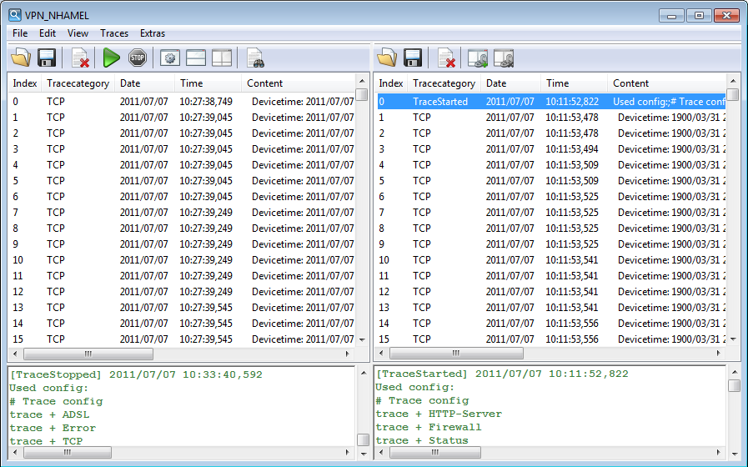The height and width of the screenshot is (467, 748).
Task: Click the green Start trace play button
Action: [x=112, y=58]
